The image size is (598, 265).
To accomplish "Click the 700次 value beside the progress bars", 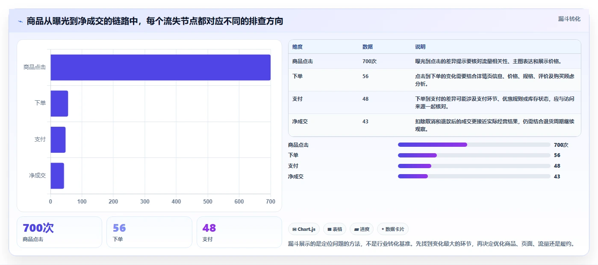I will pos(561,145).
